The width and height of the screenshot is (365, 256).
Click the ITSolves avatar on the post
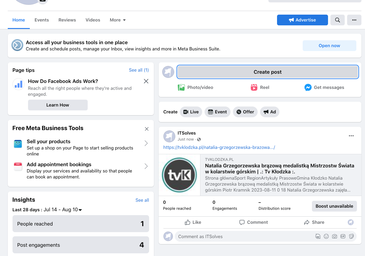coord(169,136)
